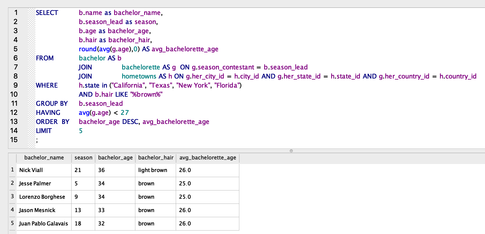Select the Juan Pablo Galavais cell
This screenshot has width=485, height=234.
click(44, 224)
